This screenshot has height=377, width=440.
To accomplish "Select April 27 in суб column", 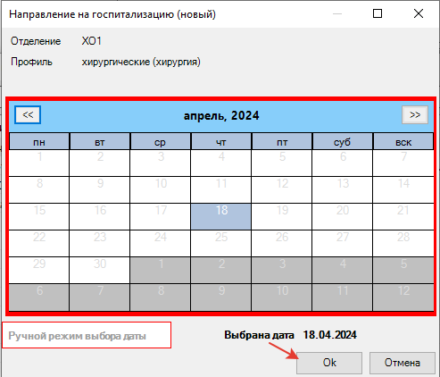I will [343, 243].
